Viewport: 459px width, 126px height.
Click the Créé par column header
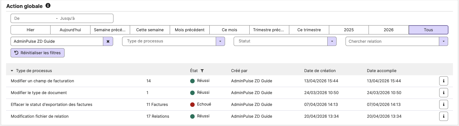click(239, 71)
